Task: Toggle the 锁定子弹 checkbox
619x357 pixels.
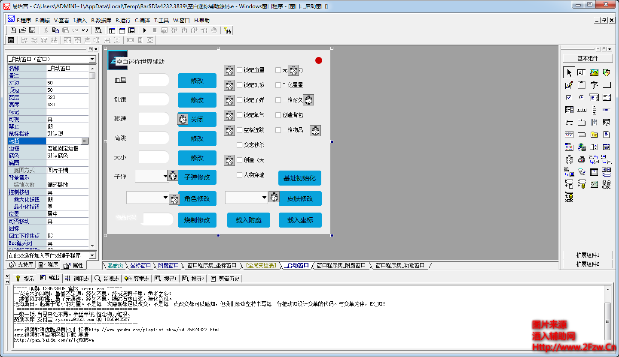Action: click(x=239, y=100)
